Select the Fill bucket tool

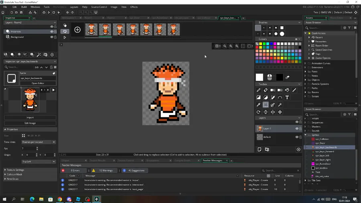287,90
